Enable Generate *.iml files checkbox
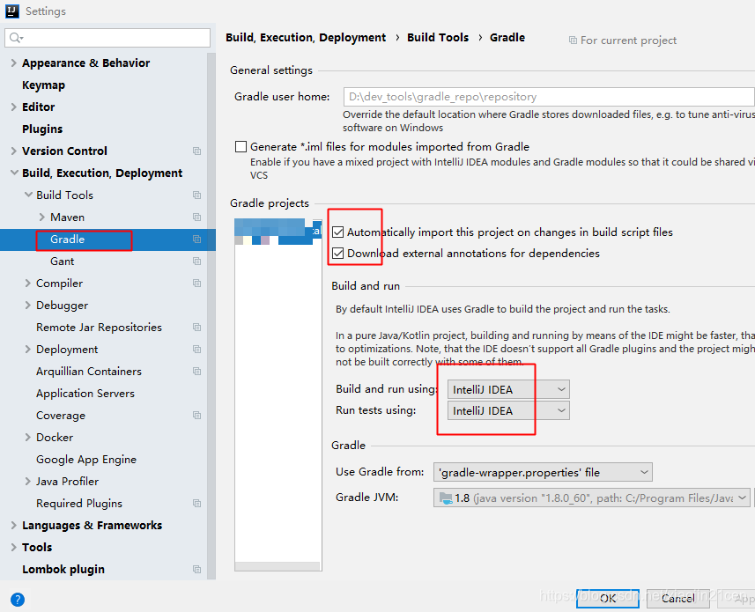The height and width of the screenshot is (612, 755). pyautogui.click(x=241, y=147)
